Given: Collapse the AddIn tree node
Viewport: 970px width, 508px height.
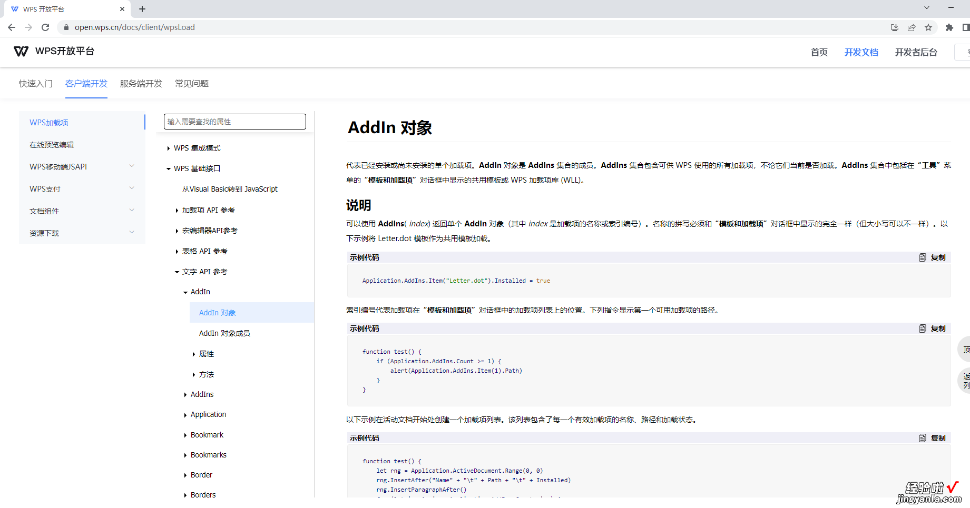Looking at the screenshot, I should 185,292.
